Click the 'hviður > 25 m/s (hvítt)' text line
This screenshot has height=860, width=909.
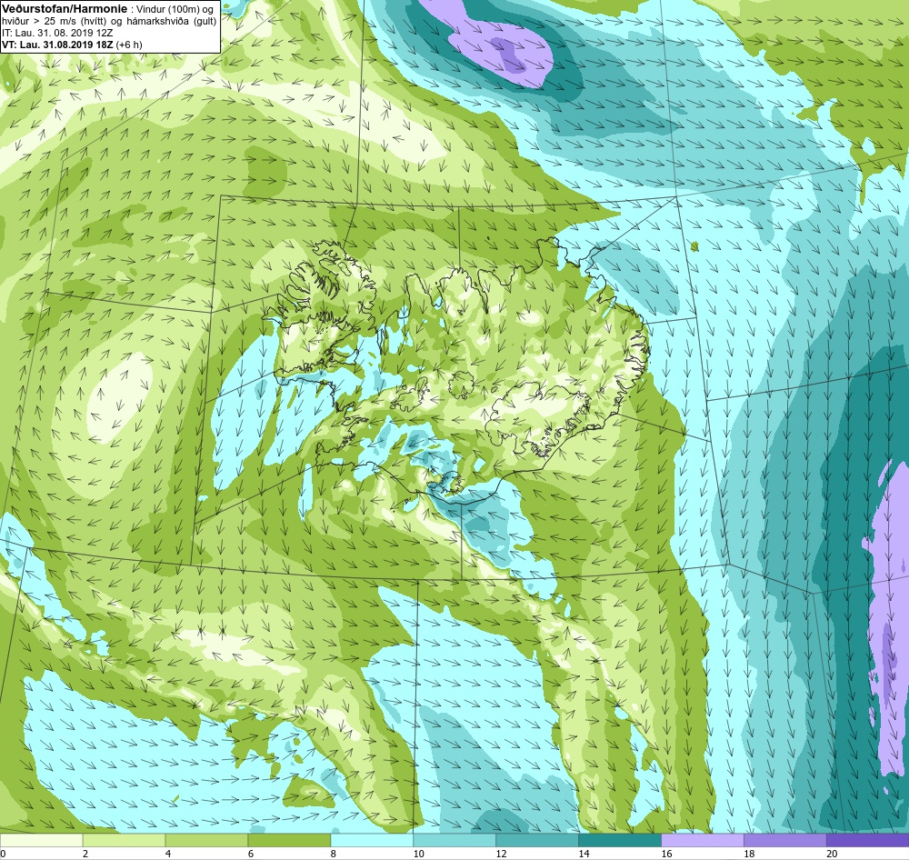[x=109, y=22]
